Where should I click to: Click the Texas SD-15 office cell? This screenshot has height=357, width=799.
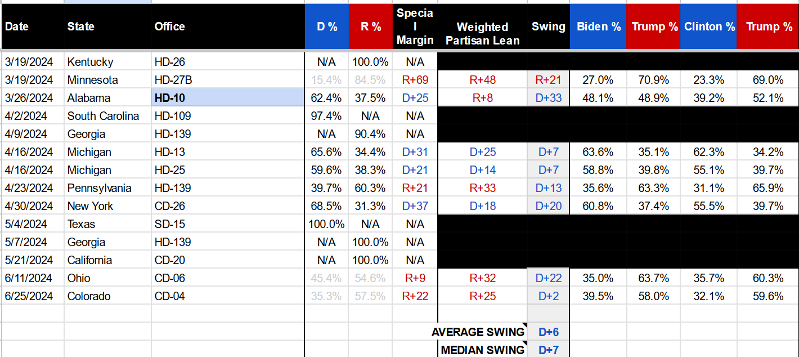tap(227, 224)
